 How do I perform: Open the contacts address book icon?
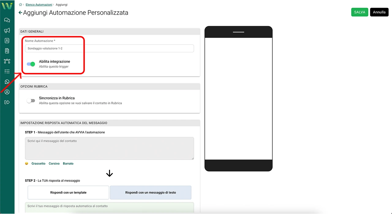pyautogui.click(x=7, y=40)
